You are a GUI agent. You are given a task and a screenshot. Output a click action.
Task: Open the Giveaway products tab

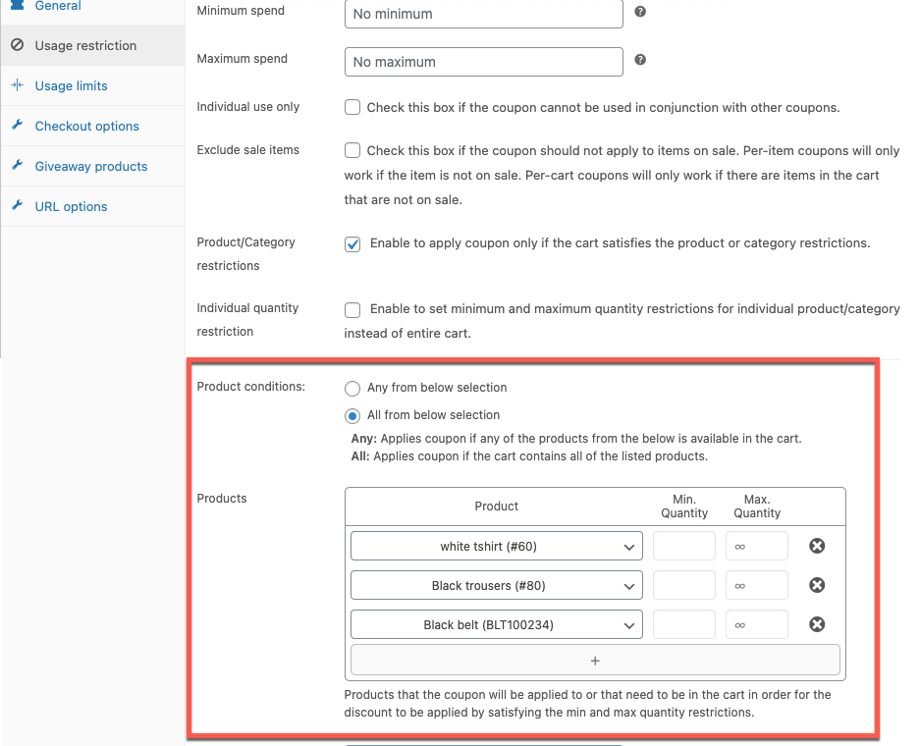tap(90, 166)
